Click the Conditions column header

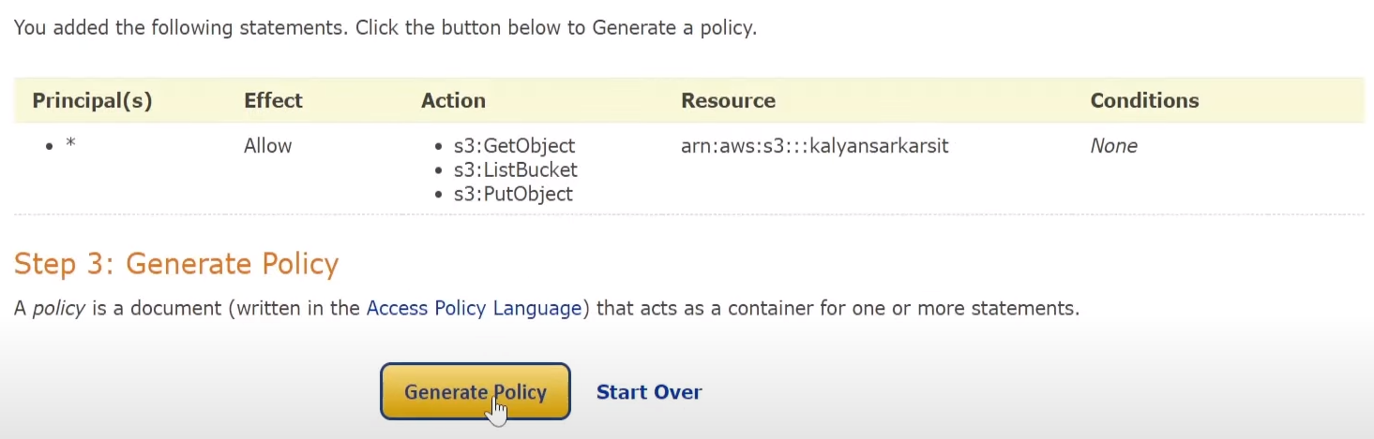(1144, 100)
